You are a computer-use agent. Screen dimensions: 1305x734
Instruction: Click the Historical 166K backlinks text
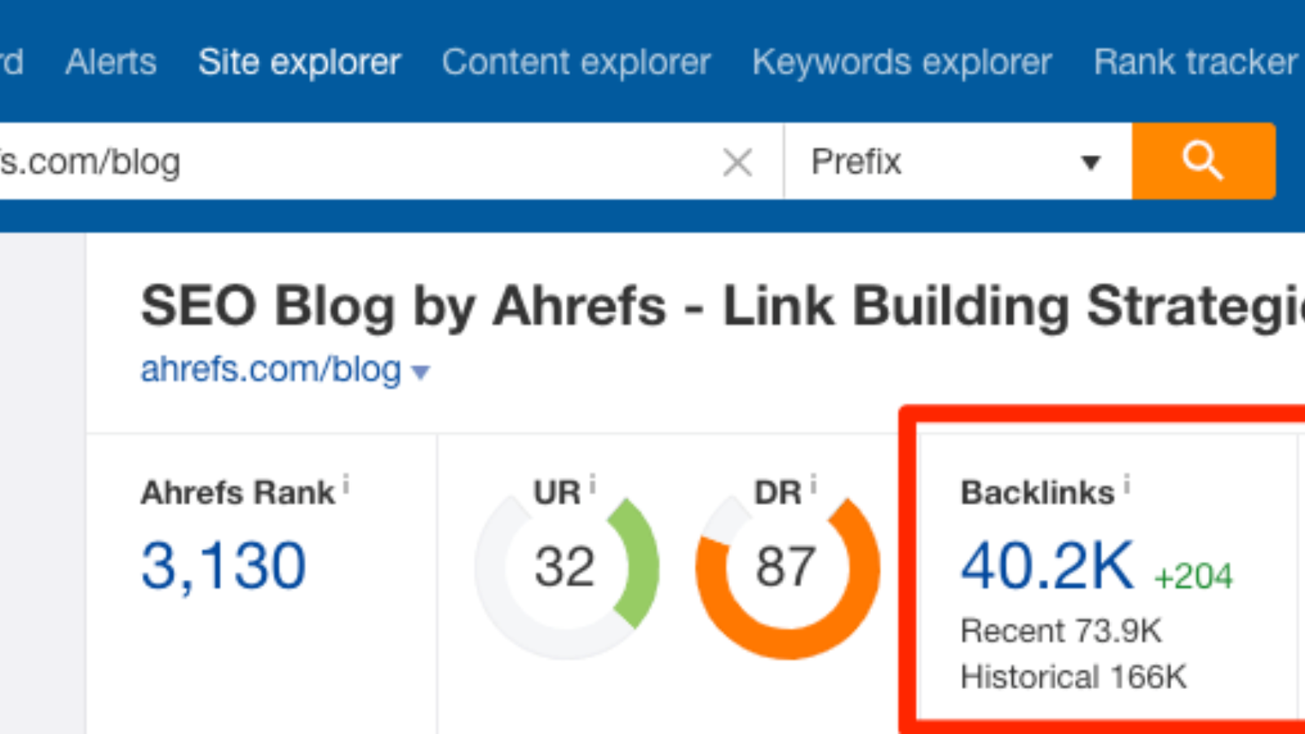(x=1073, y=677)
